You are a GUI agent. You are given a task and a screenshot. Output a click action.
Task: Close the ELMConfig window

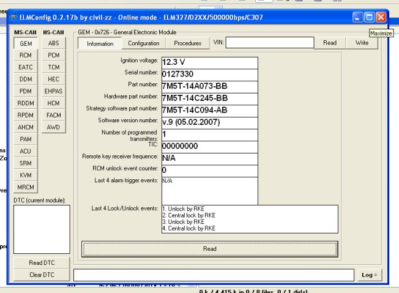(381, 17)
